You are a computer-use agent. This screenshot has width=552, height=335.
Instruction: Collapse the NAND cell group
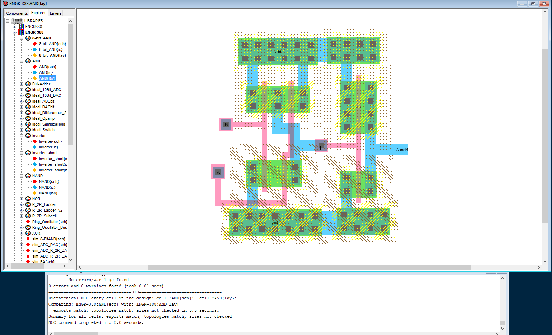click(21, 176)
